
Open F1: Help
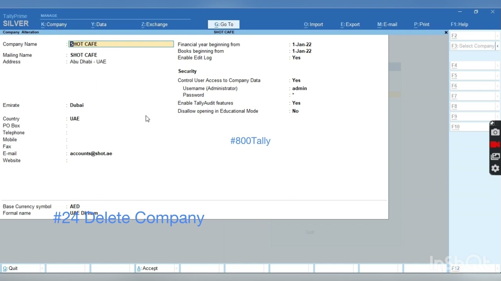pos(460,24)
